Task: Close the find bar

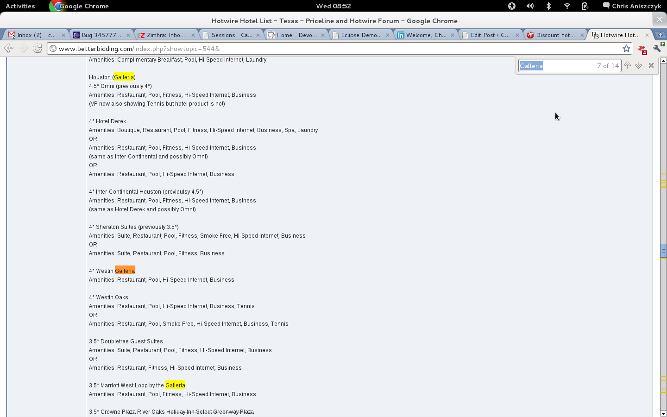Action: (x=651, y=65)
